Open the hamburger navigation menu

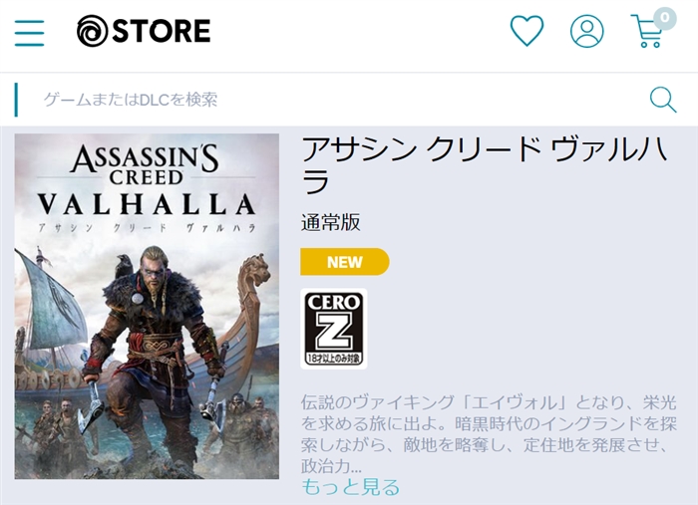[x=29, y=33]
